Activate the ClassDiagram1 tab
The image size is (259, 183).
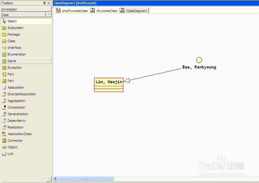pos(134,11)
